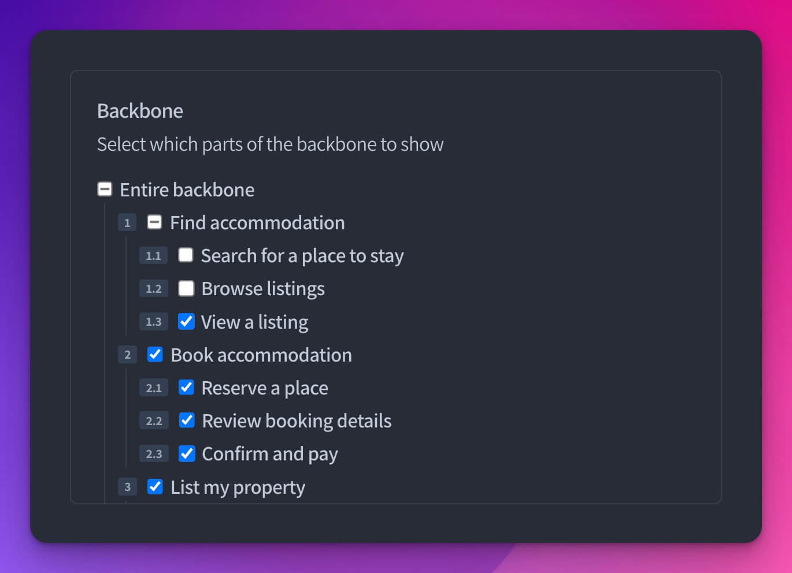Toggle the Find accommodation indeterminate checkbox
The height and width of the screenshot is (573, 792).
(x=154, y=222)
